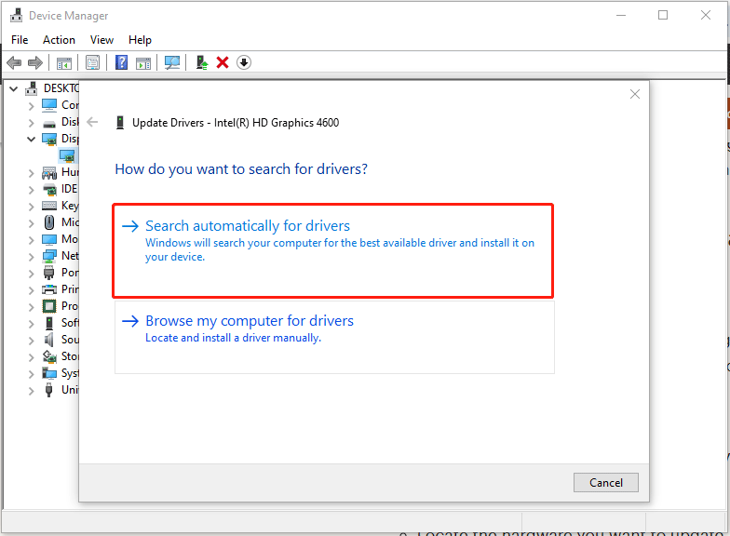
Task: Collapse the DESKTOP root node
Action: click(x=14, y=87)
